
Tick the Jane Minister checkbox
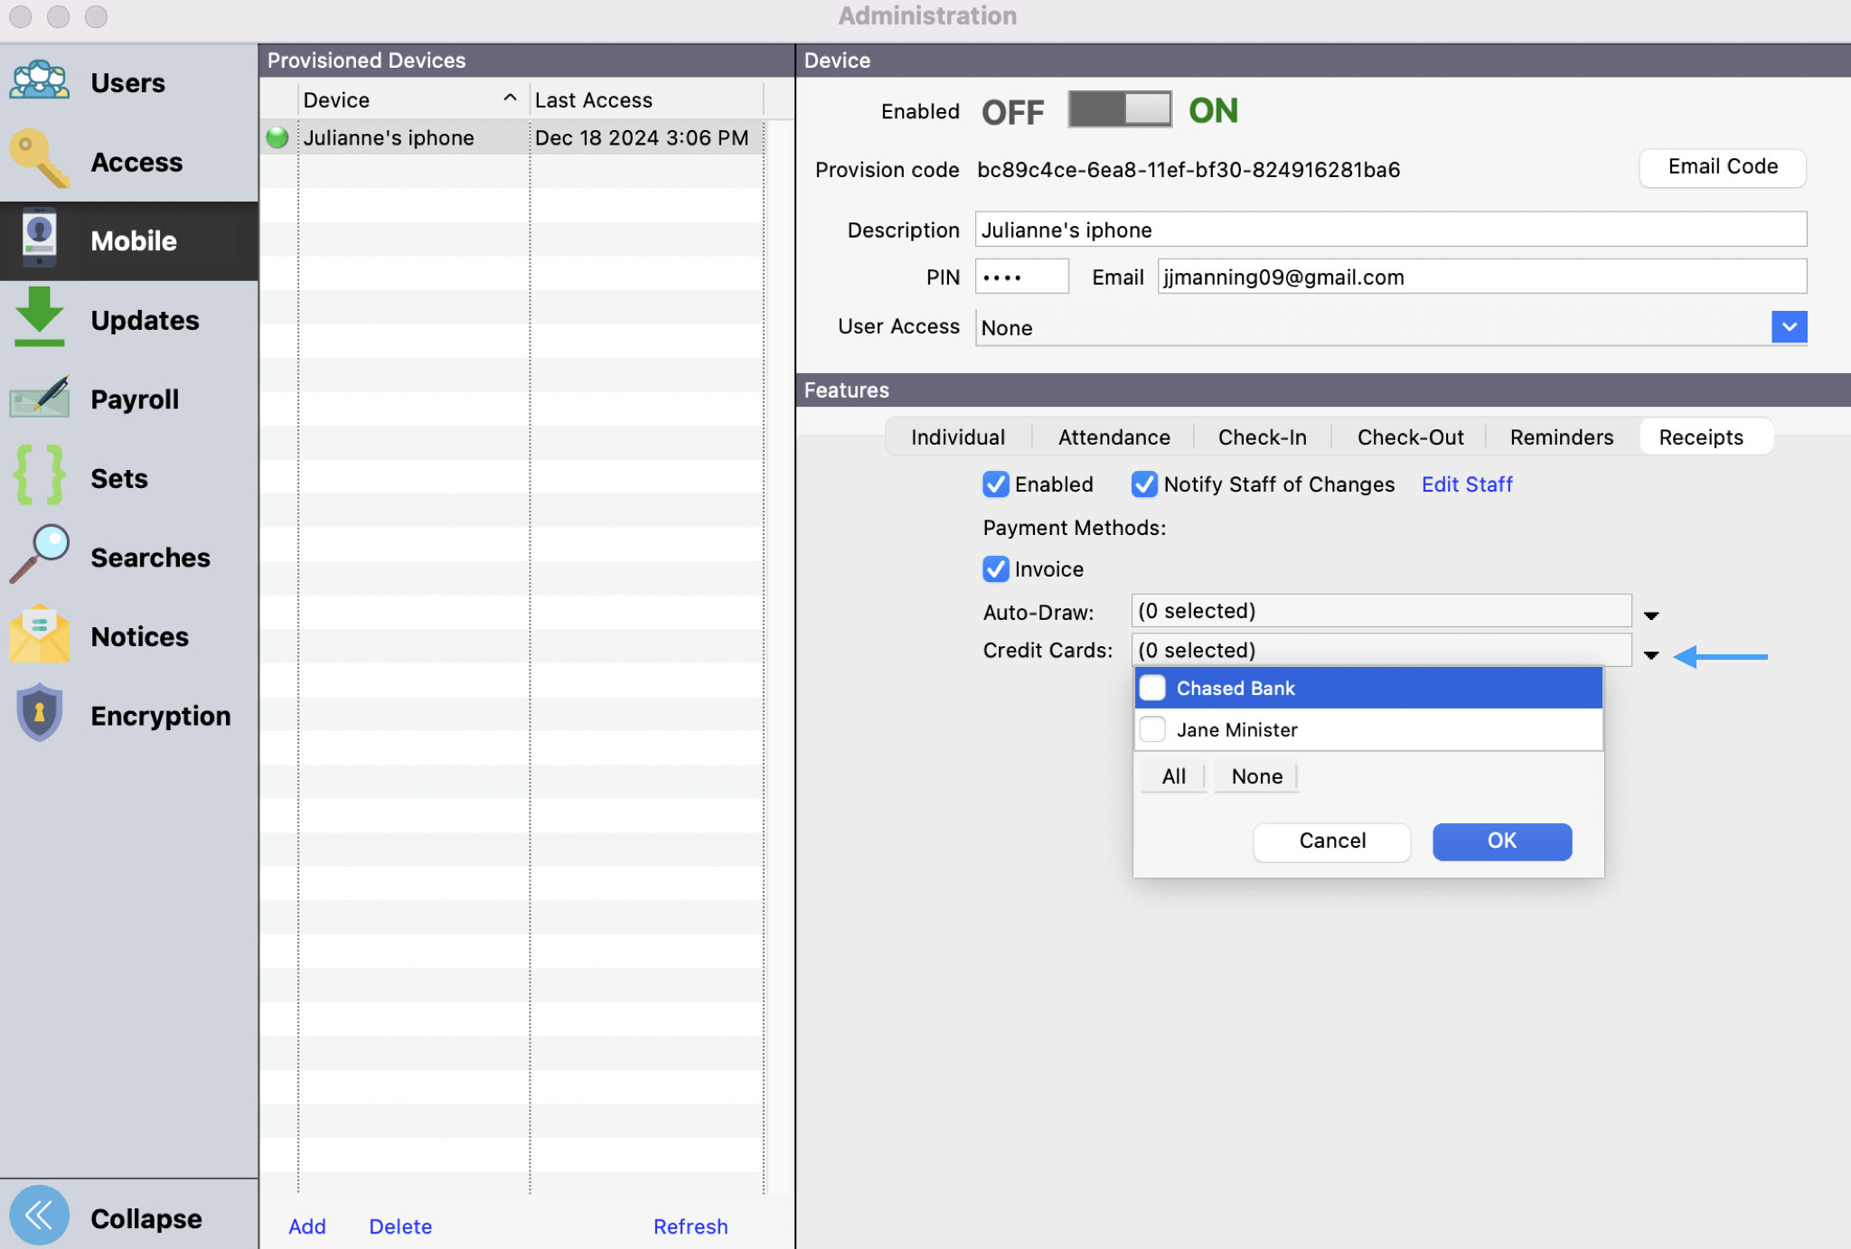pos(1152,729)
